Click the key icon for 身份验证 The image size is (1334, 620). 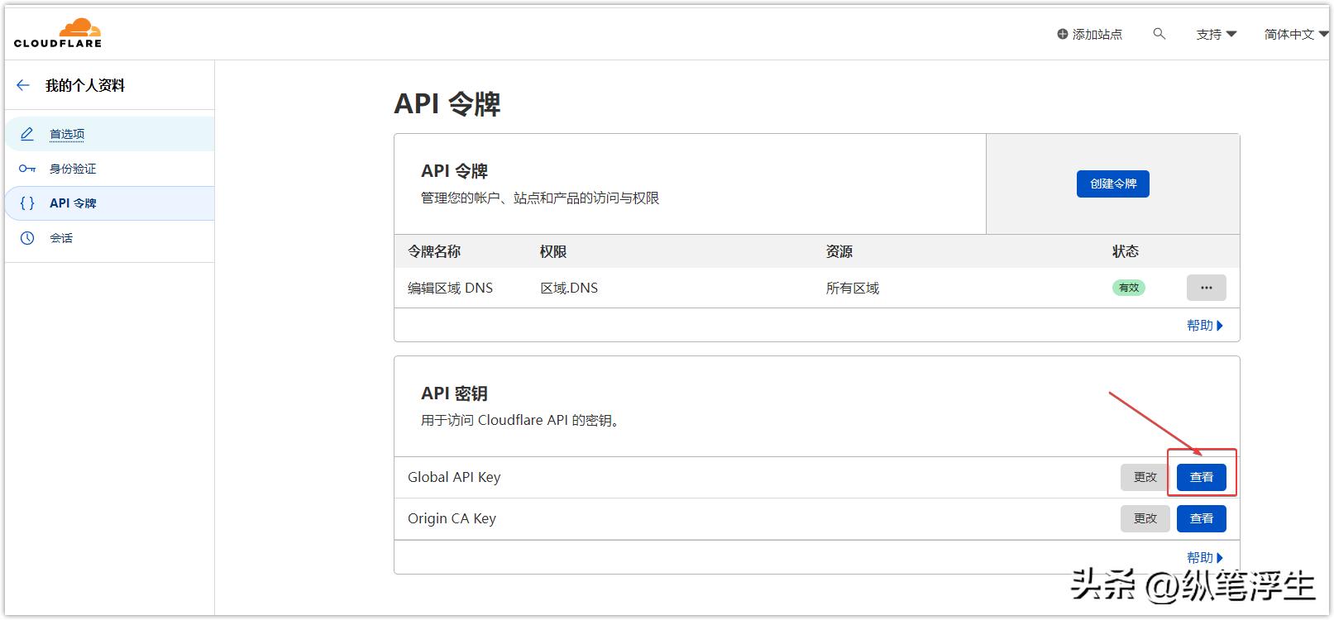(27, 169)
